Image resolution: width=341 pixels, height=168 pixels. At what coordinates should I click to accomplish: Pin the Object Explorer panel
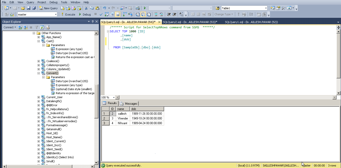(x=93, y=22)
